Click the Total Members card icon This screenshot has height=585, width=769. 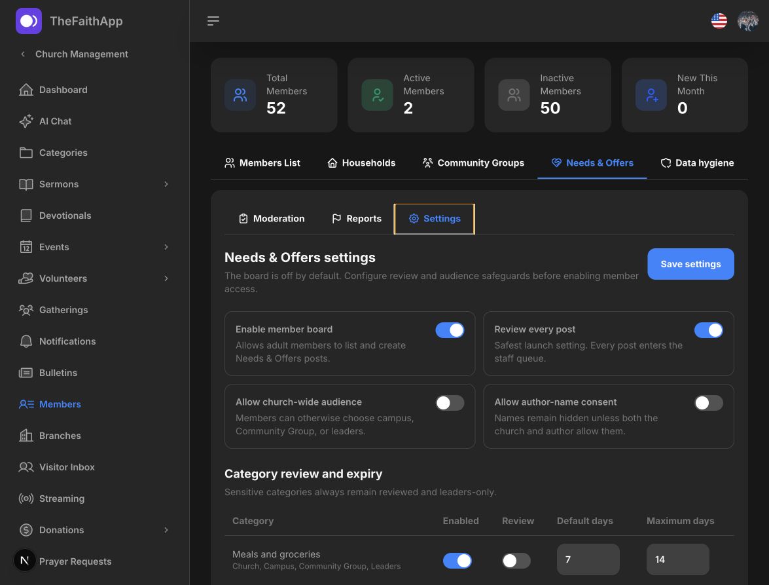coord(240,95)
